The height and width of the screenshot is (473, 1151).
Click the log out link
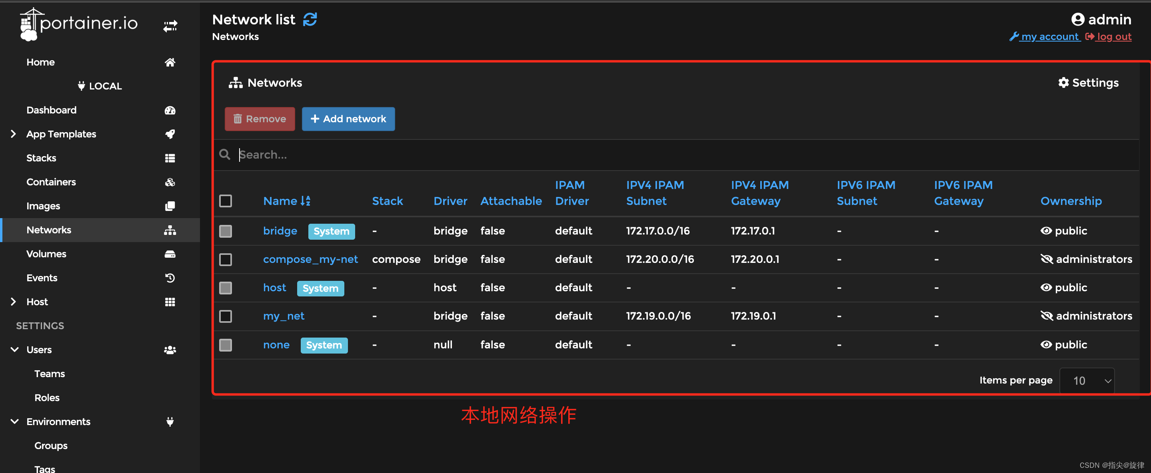point(1113,37)
